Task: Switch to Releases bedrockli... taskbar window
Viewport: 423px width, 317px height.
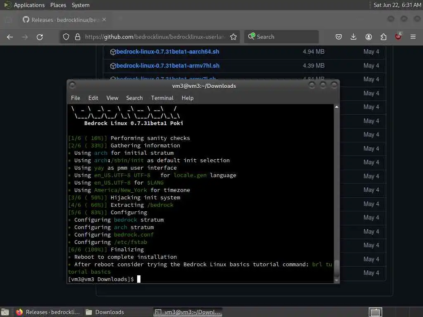Action: coord(48,312)
